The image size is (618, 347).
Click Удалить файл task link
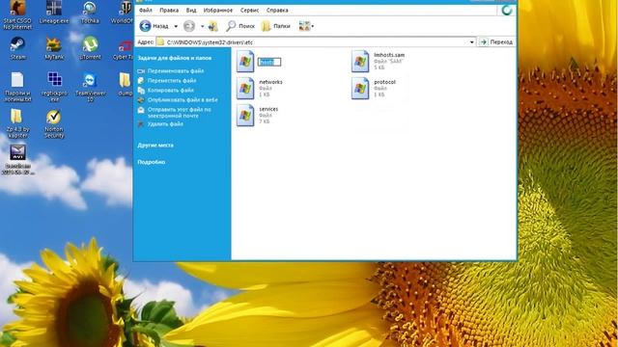pos(165,124)
